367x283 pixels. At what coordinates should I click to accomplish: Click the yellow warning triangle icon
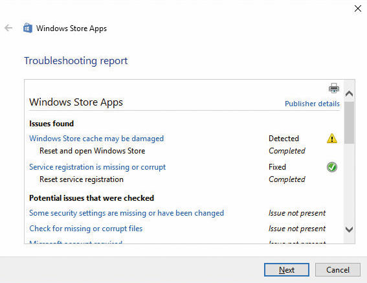coord(331,138)
